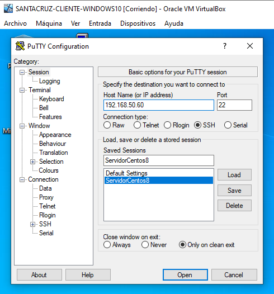The image size is (274, 294).
Task: Select the Window category label
Action: (x=39, y=126)
